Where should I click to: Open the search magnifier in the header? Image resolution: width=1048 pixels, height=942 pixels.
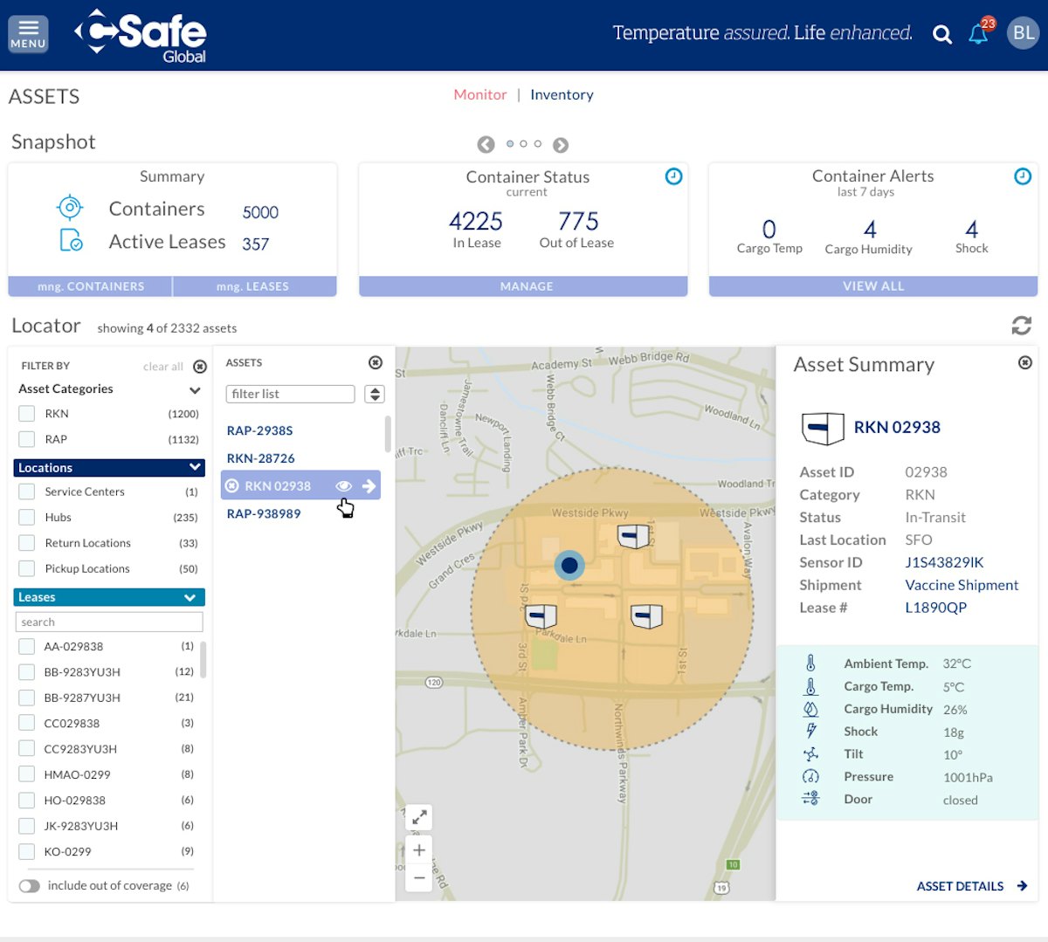(941, 34)
